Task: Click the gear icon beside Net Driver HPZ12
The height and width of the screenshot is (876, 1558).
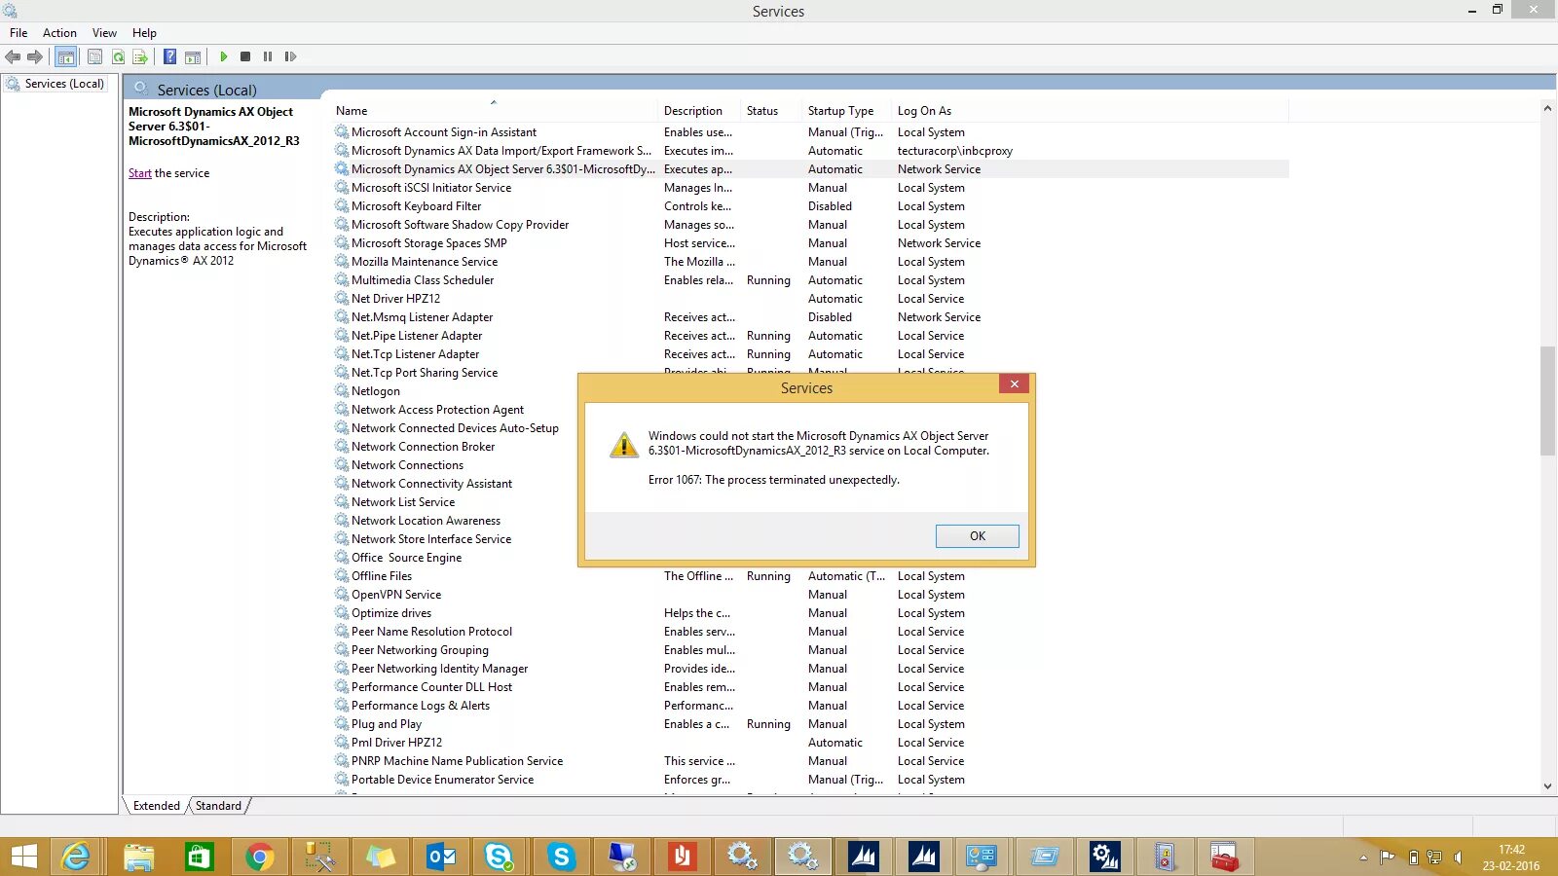Action: [342, 298]
